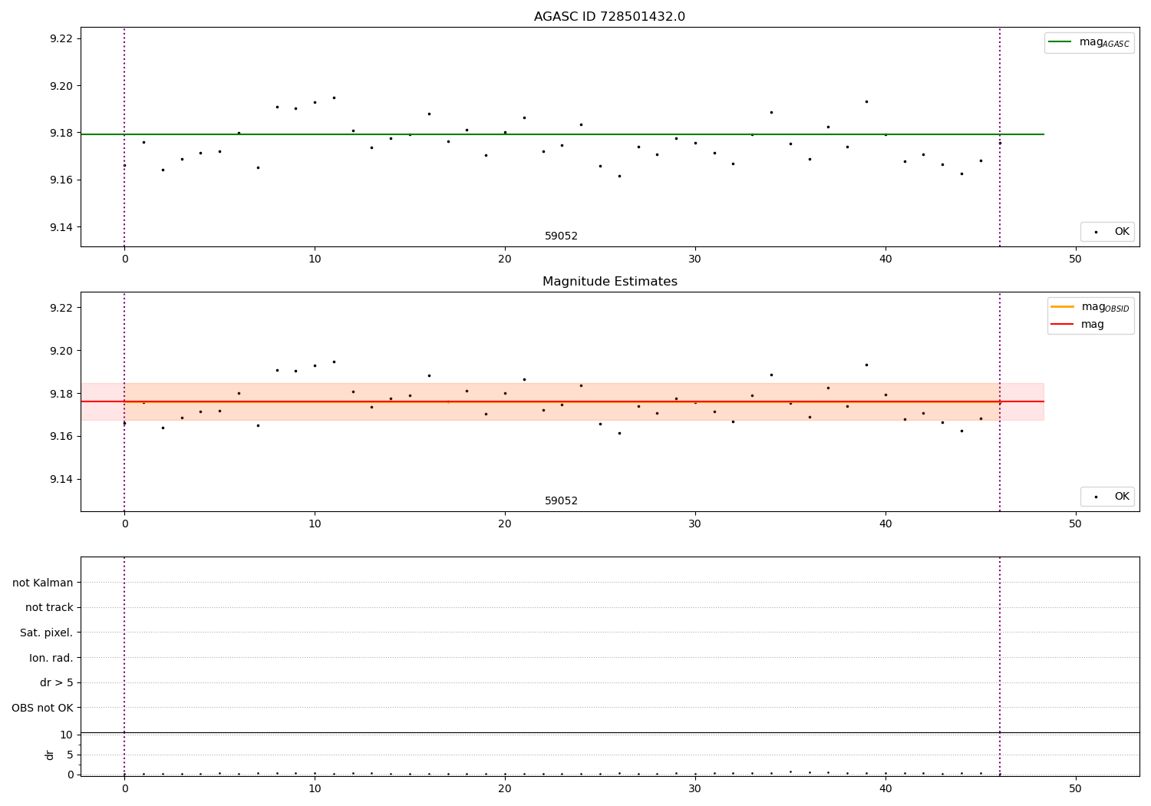Click the orange mag OBSID legend line
Screen dimensions: 1151x806
tap(1062, 307)
